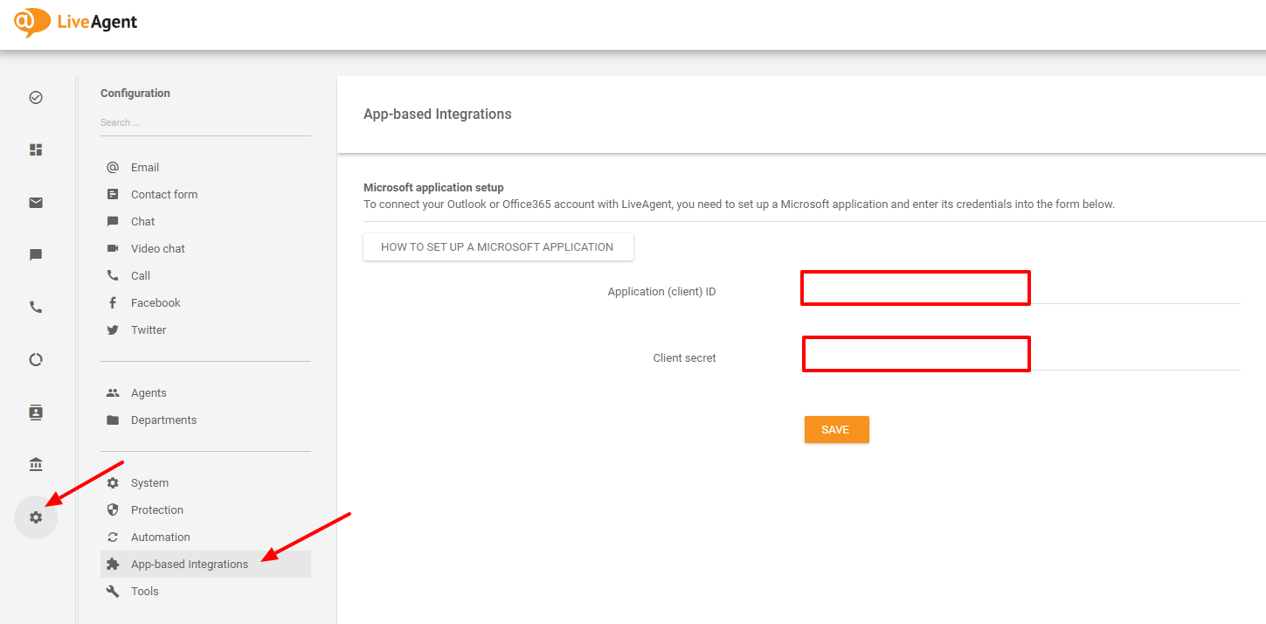Open the reports circle icon in sidebar

(36, 360)
